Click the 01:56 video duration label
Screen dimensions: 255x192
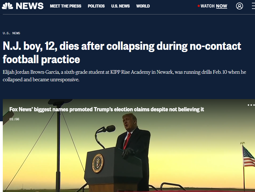(x=14, y=119)
